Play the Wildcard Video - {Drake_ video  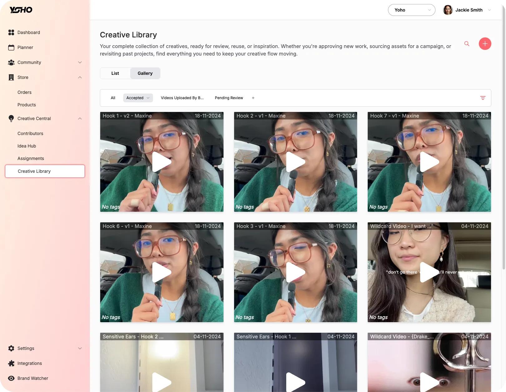(429, 382)
